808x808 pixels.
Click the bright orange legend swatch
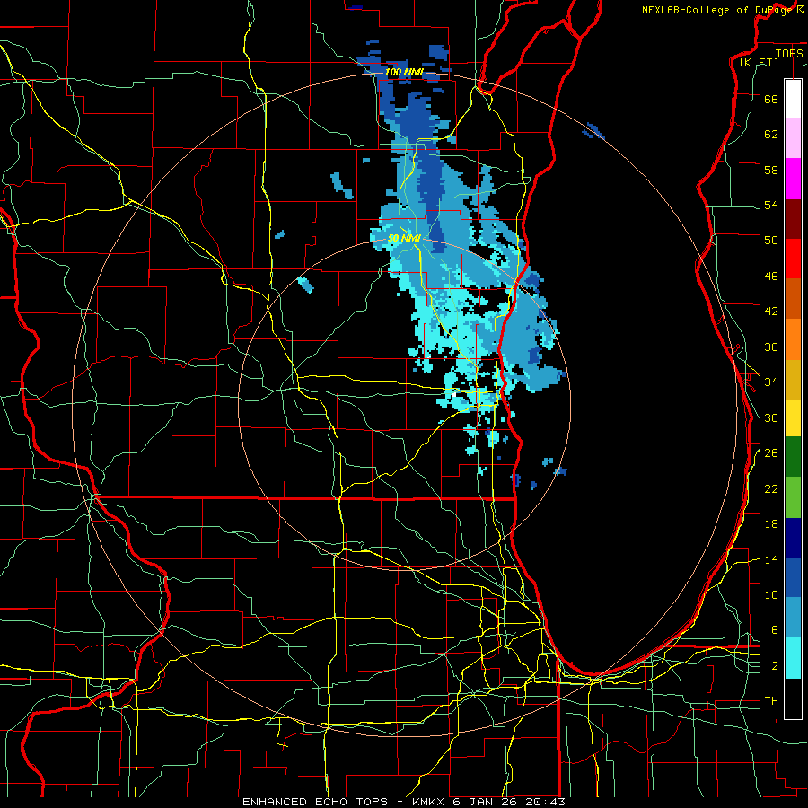[x=793, y=339]
